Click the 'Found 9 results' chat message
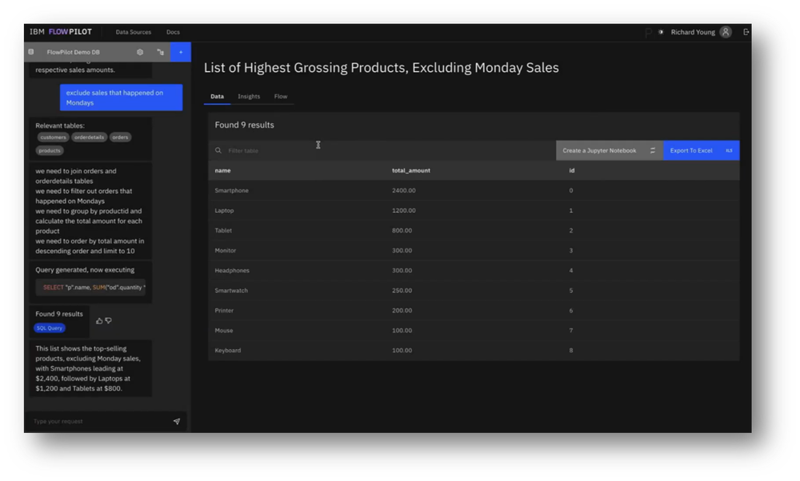800x481 pixels. click(58, 314)
